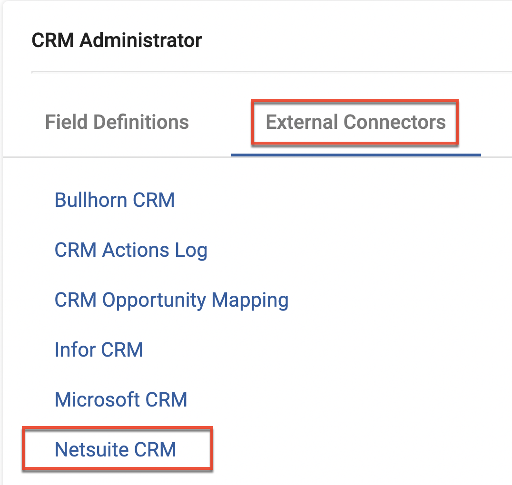Viewport: 512px width, 485px height.
Task: Select Microsoft CRM in External Connectors list
Action: click(121, 399)
